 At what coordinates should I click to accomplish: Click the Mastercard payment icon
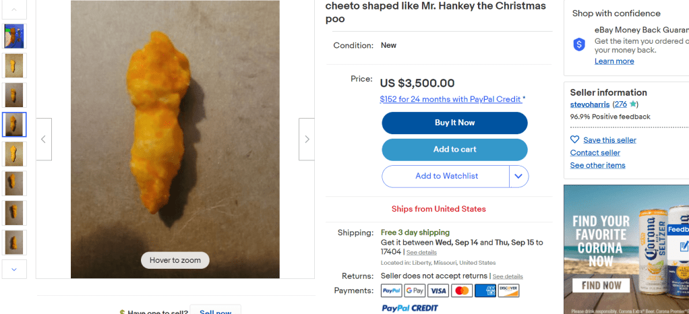462,291
